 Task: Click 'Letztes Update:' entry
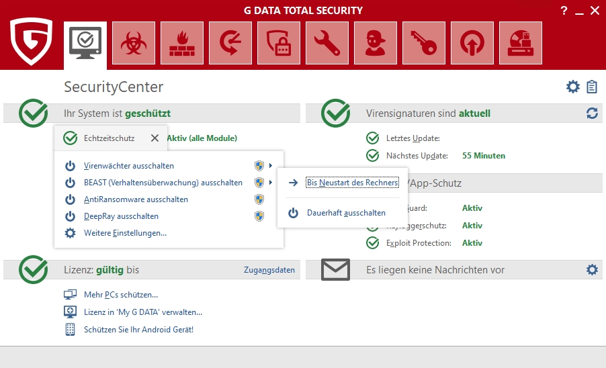point(413,138)
